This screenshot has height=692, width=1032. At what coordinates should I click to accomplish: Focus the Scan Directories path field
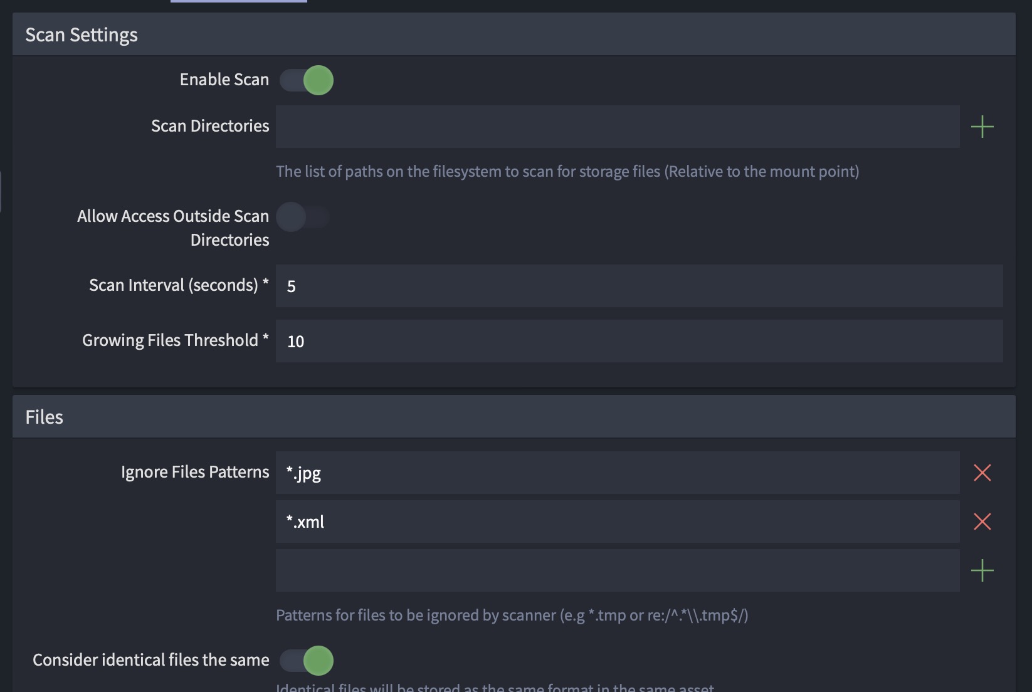[x=617, y=127]
